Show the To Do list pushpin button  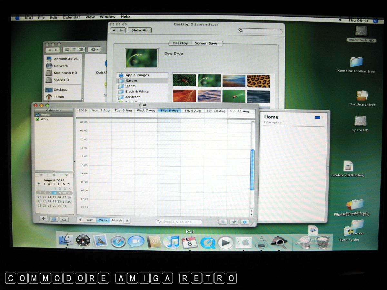point(233,222)
